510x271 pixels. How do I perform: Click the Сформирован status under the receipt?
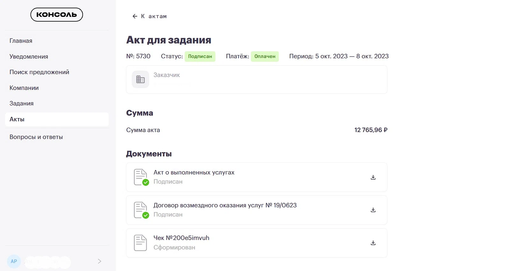click(x=174, y=247)
